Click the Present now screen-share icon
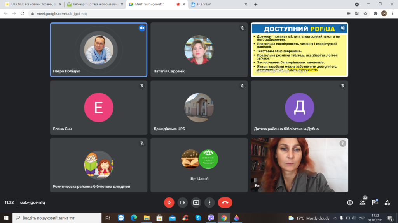The width and height of the screenshot is (398, 223). tap(196, 202)
